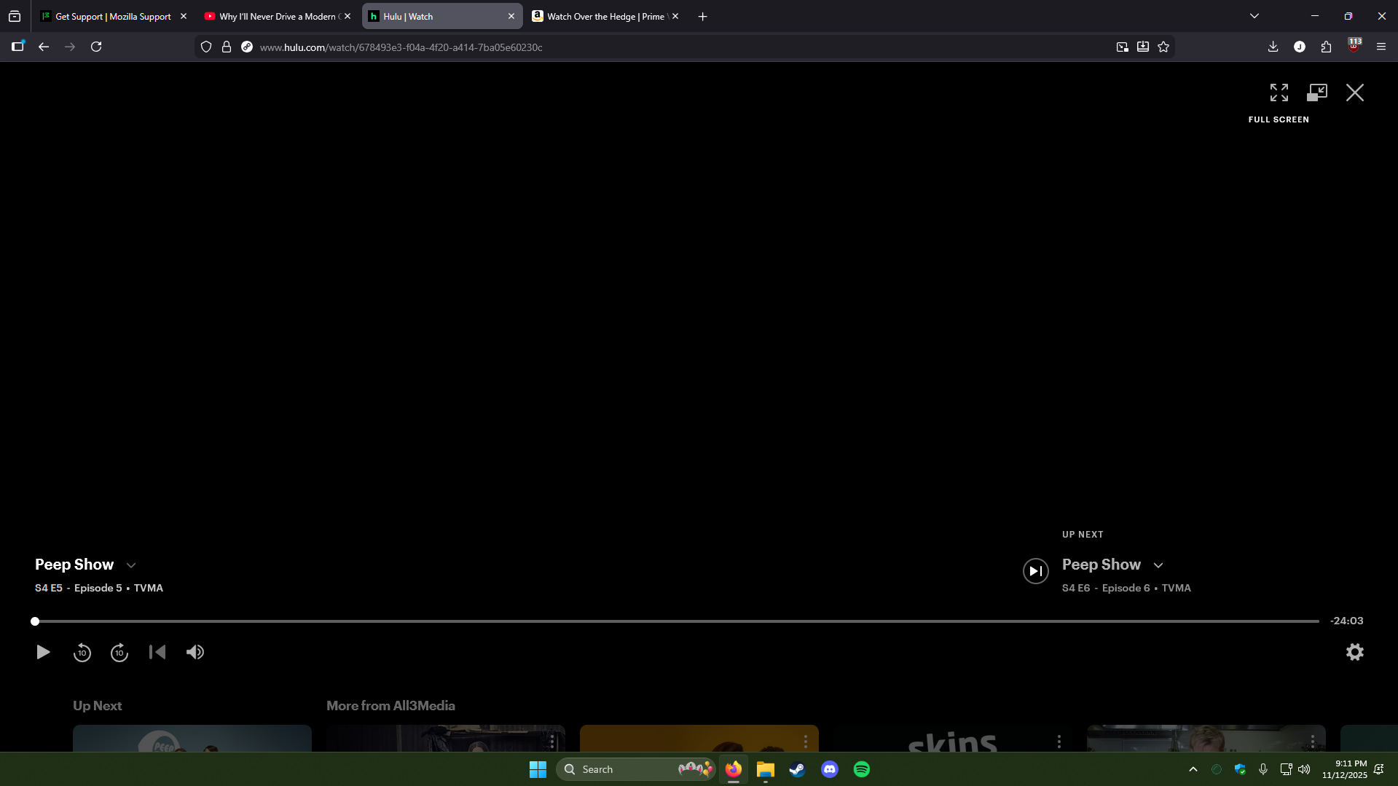Open Hulu player settings gear
The image size is (1398, 786).
(1355, 652)
